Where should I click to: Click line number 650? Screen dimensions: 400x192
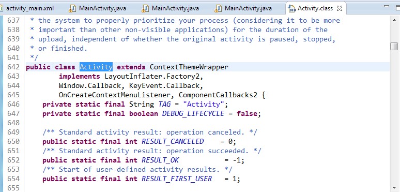[13, 141]
